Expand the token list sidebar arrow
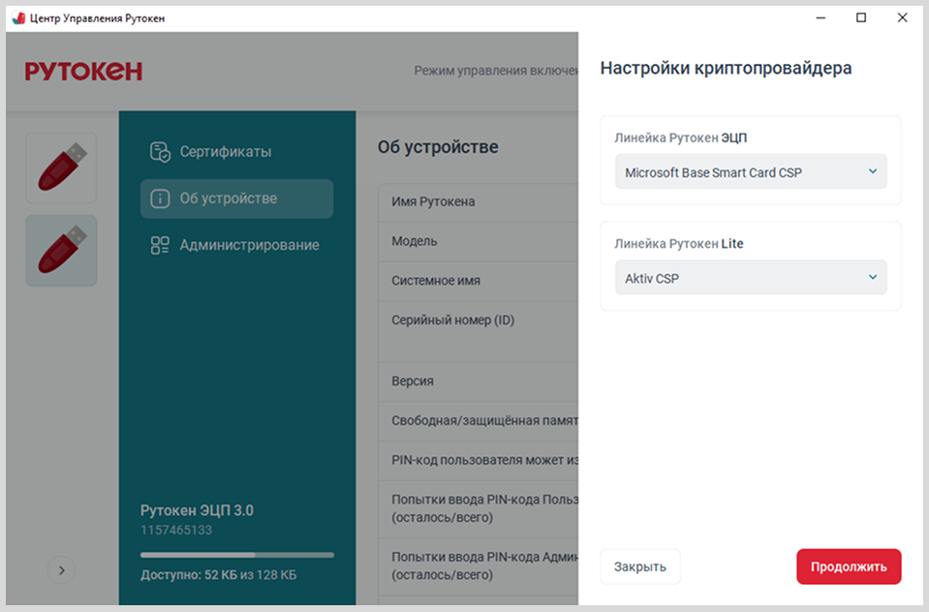 [x=61, y=570]
